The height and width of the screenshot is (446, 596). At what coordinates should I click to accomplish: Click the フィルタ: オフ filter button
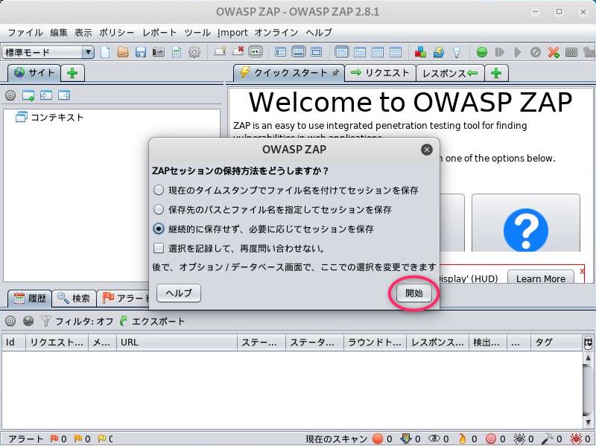coord(77,322)
